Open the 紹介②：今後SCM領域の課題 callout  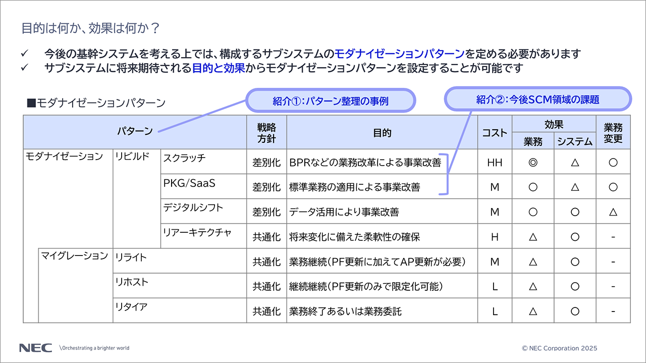tap(537, 99)
